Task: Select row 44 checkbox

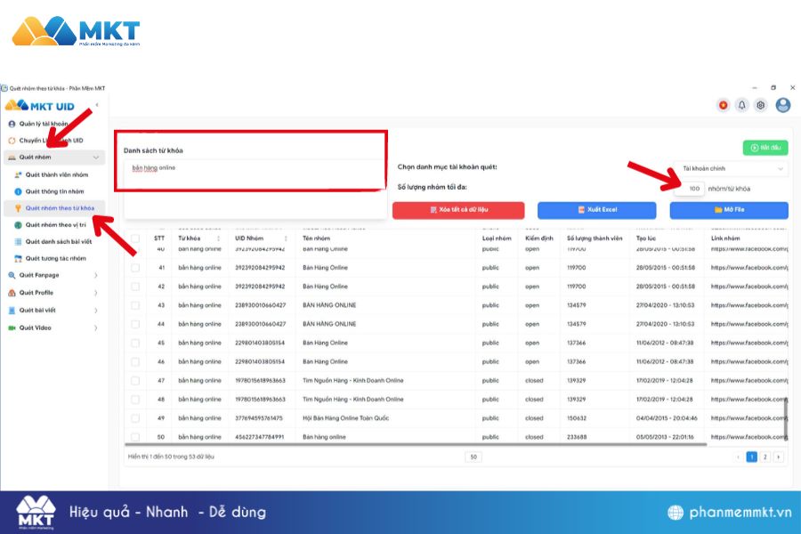Action: [135, 325]
